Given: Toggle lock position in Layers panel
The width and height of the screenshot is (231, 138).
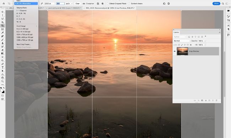Looking at the screenshot, I should 185,45.
